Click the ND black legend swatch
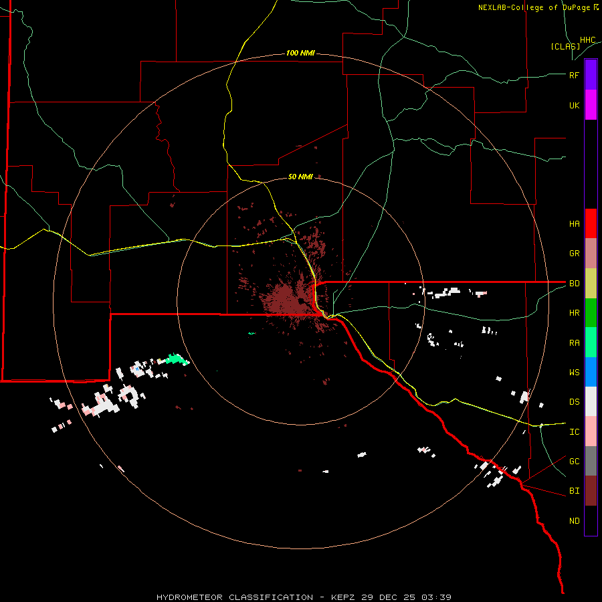This screenshot has height=602, width=602. 591,520
